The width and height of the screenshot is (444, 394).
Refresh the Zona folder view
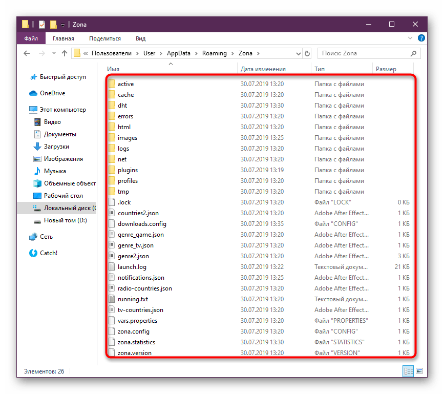pos(307,53)
